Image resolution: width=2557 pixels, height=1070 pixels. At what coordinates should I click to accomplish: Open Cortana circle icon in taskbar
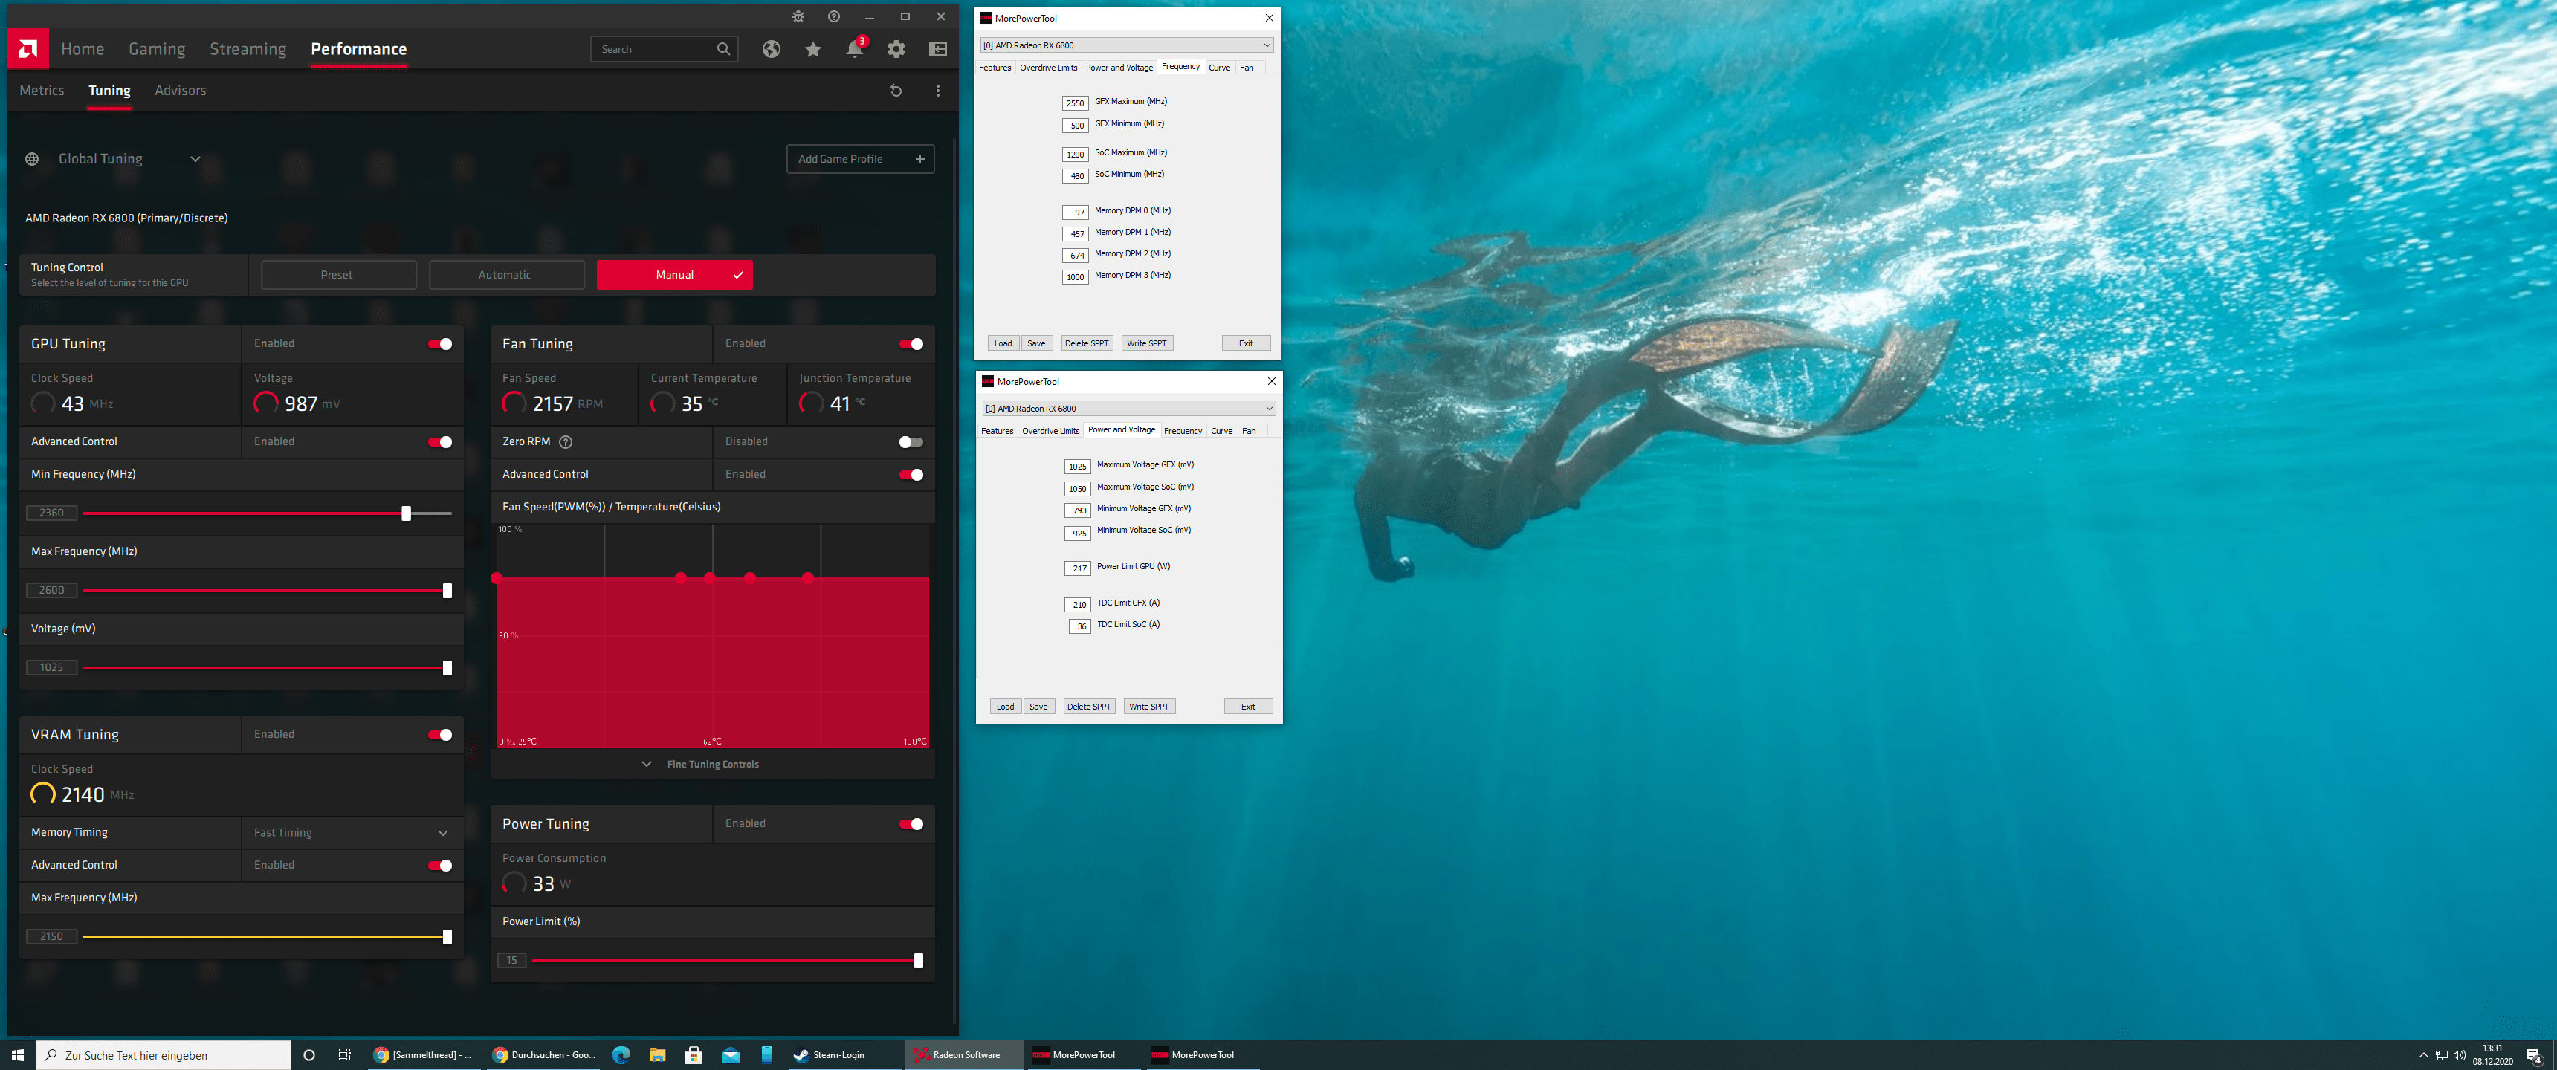308,1055
